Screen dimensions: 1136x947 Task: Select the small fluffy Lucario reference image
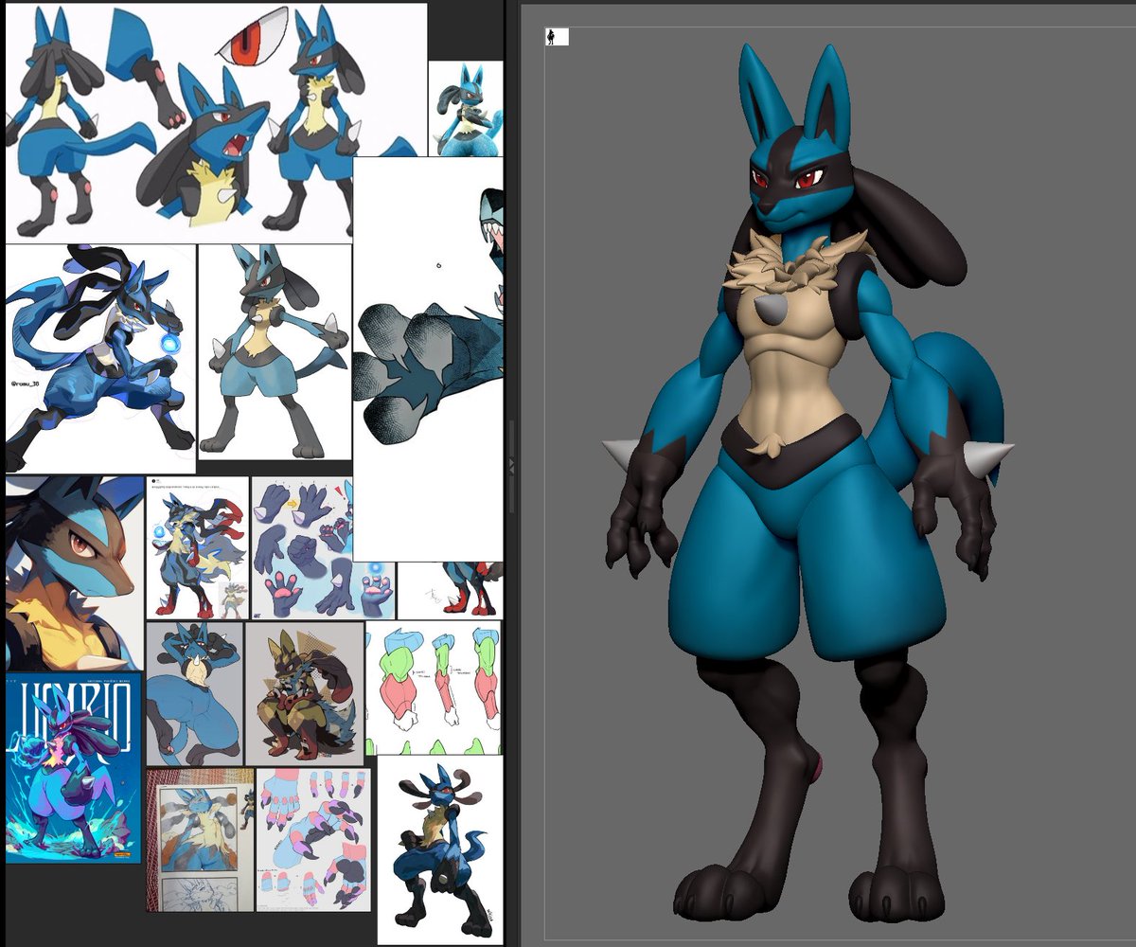coord(466,109)
